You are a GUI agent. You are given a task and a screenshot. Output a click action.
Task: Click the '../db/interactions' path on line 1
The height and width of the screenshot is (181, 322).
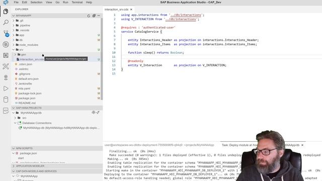pyautogui.click(x=186, y=15)
